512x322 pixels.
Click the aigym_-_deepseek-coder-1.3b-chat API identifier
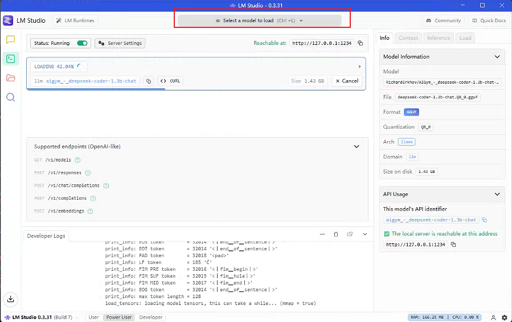coord(431,220)
